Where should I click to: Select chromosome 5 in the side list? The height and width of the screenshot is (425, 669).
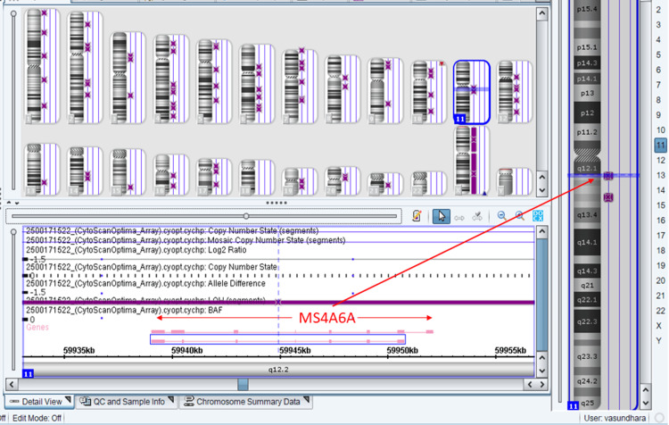coord(659,55)
